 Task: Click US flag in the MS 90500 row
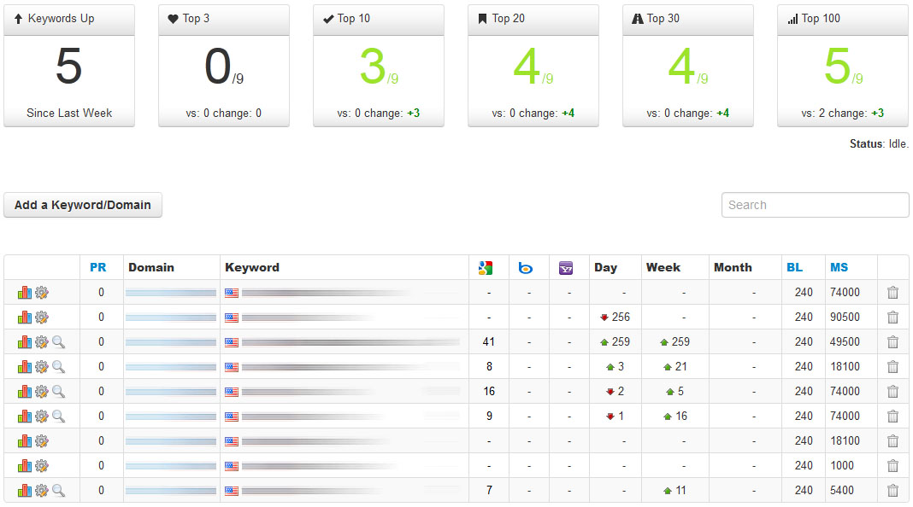click(x=232, y=318)
